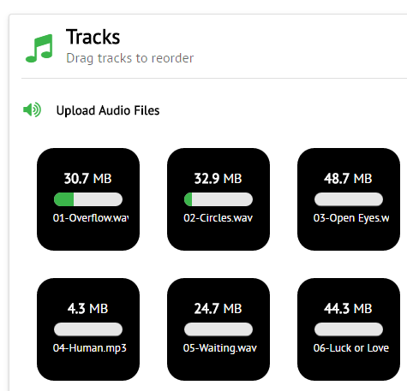Image resolution: width=407 pixels, height=391 pixels.
Task: Click the 01-Overflow.wav upload progress bar
Action: point(88,199)
